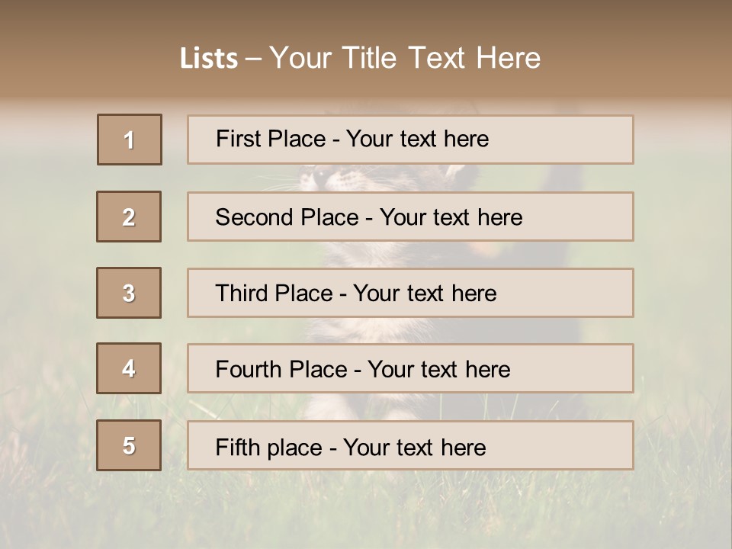The width and height of the screenshot is (732, 549).
Task: Click the kitten's paws above Fifth place bar
Action: (x=355, y=407)
